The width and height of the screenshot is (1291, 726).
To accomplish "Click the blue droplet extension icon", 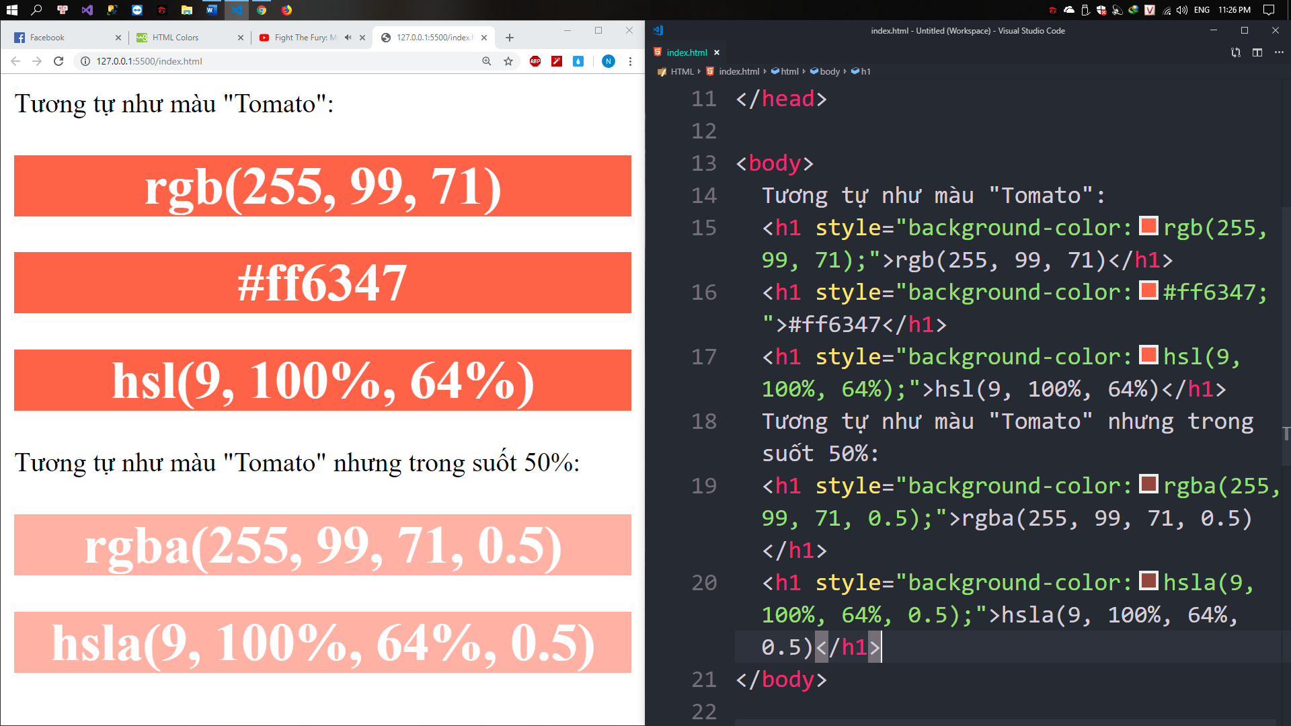I will [x=578, y=61].
